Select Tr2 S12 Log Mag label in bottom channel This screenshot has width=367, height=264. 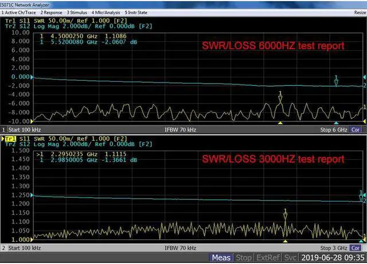pos(63,144)
